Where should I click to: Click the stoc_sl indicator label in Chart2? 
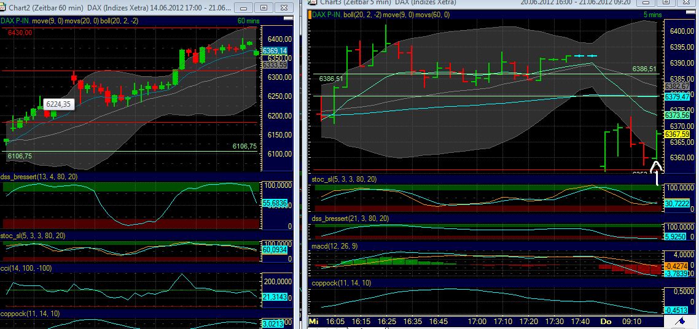[x=33, y=236]
